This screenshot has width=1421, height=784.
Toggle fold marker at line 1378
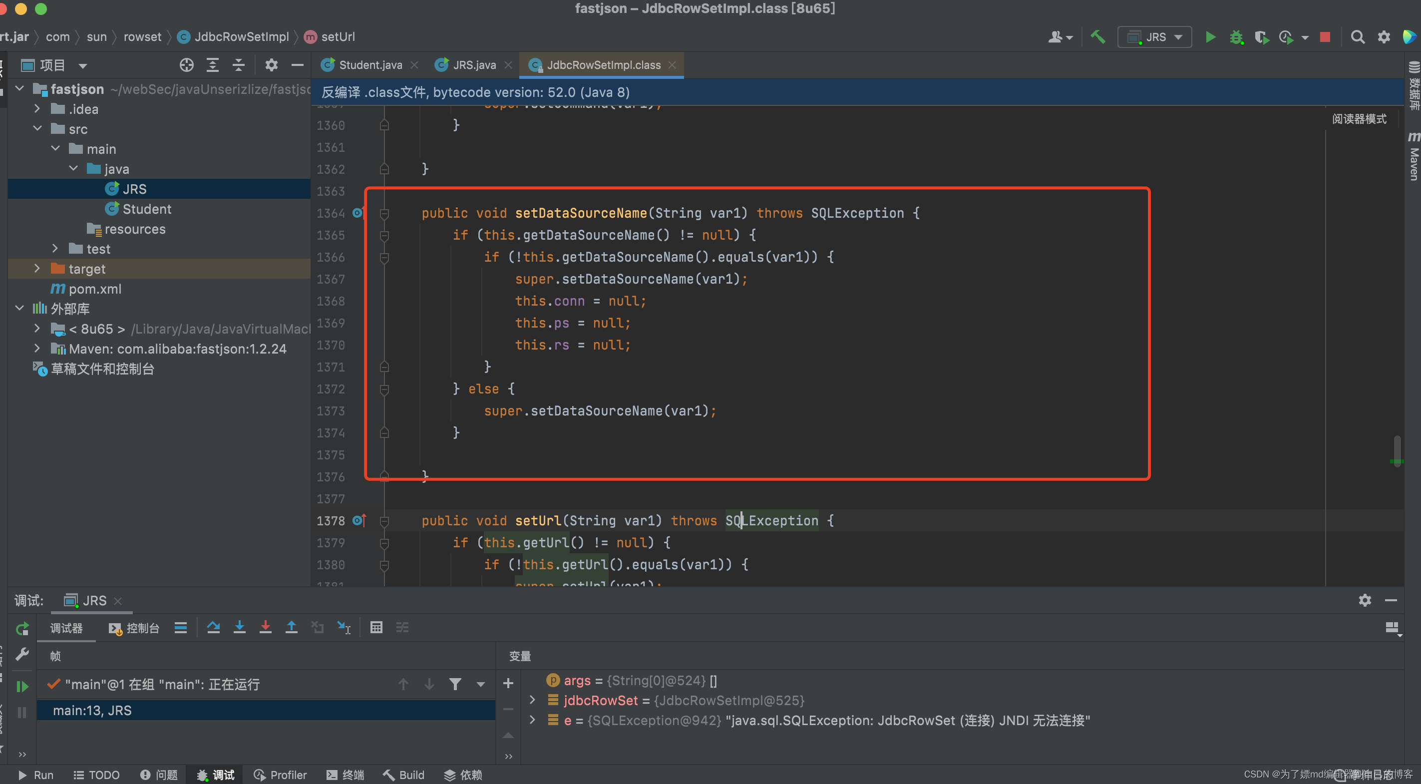point(384,521)
